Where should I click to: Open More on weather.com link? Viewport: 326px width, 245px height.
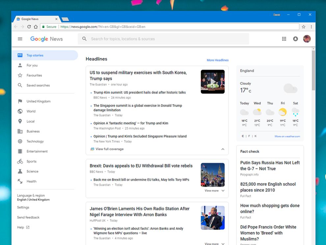pyautogui.click(x=287, y=136)
